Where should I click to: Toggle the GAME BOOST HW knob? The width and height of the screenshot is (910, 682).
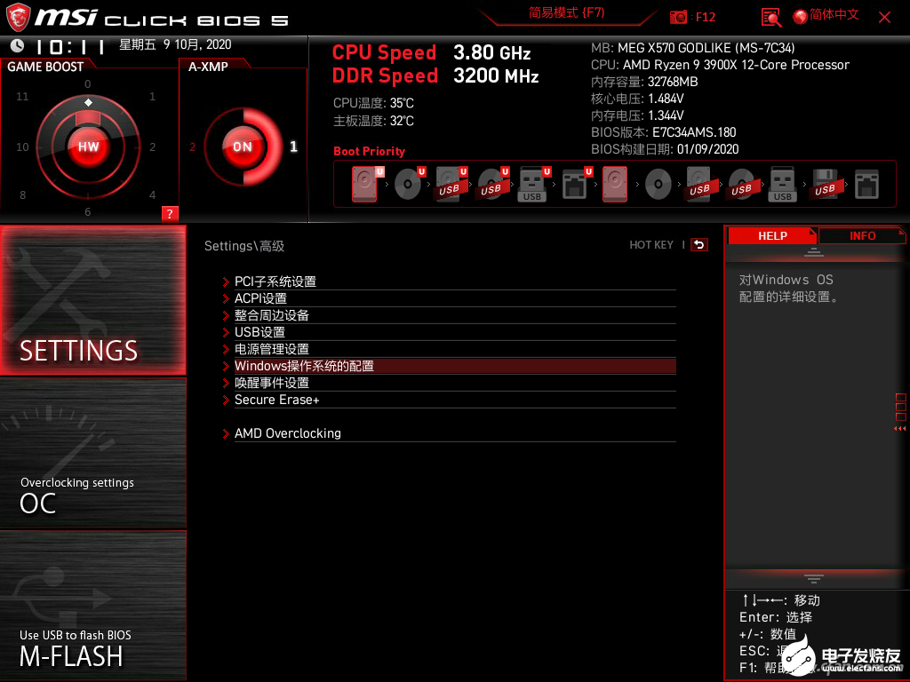click(88, 147)
